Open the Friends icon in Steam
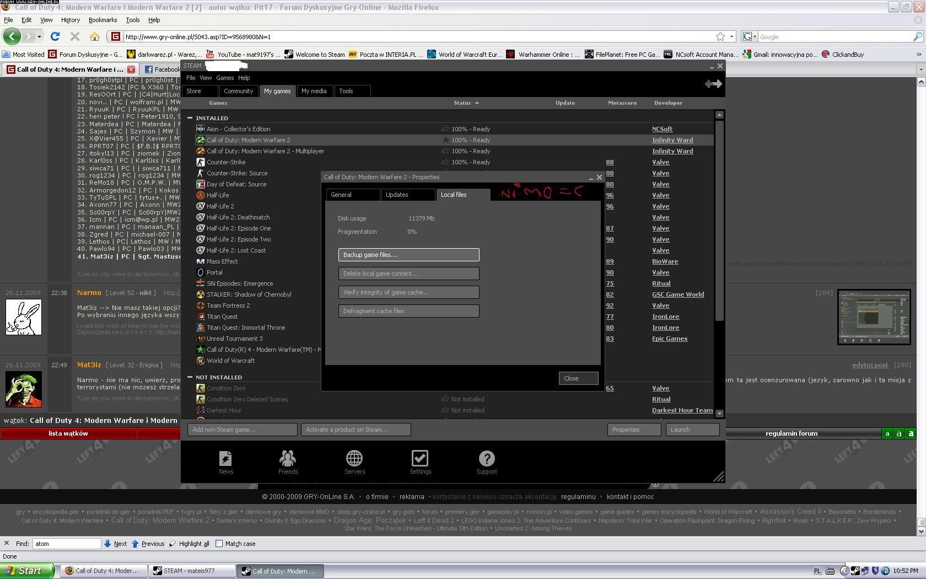 pyautogui.click(x=288, y=459)
